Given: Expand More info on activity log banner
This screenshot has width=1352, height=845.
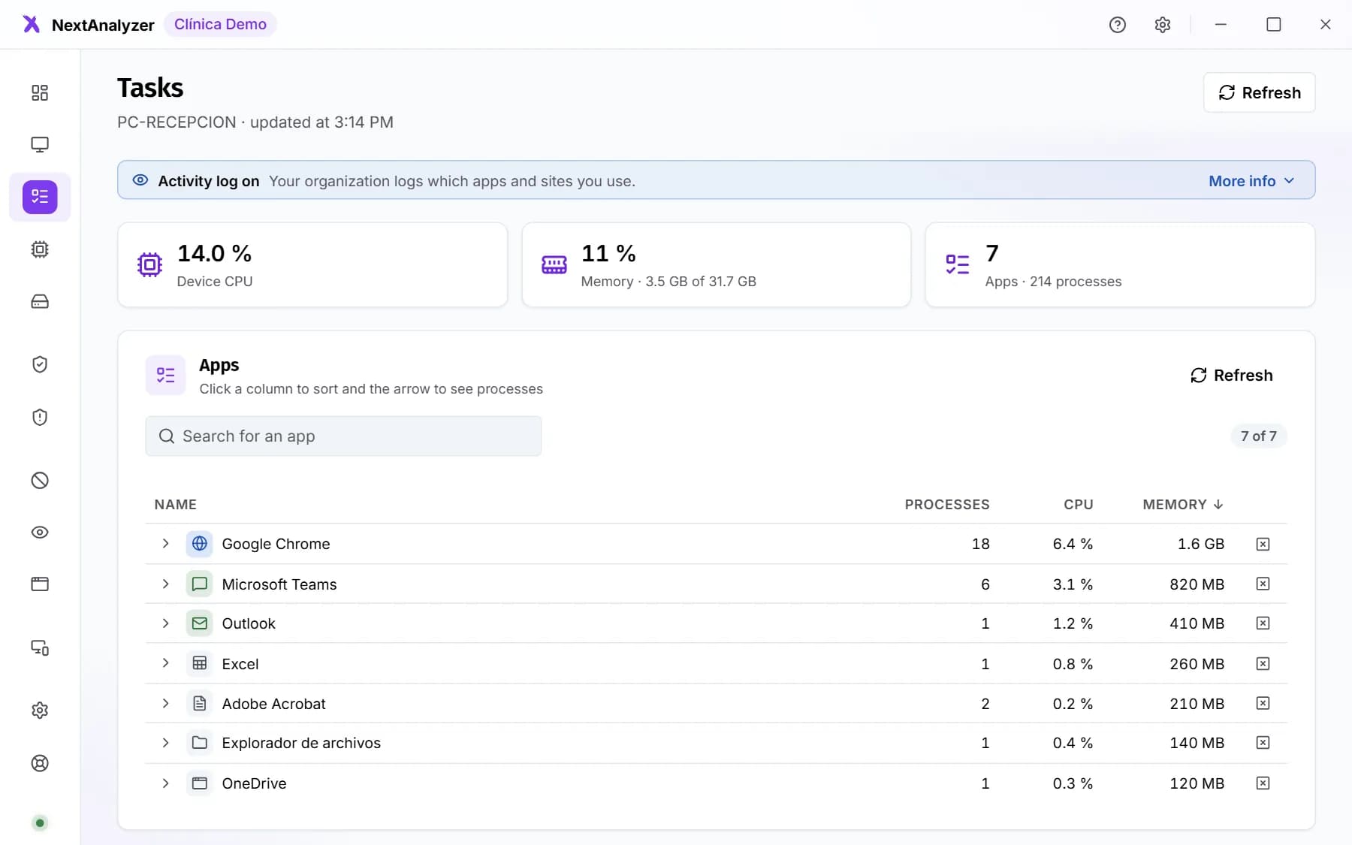Looking at the screenshot, I should (1251, 181).
